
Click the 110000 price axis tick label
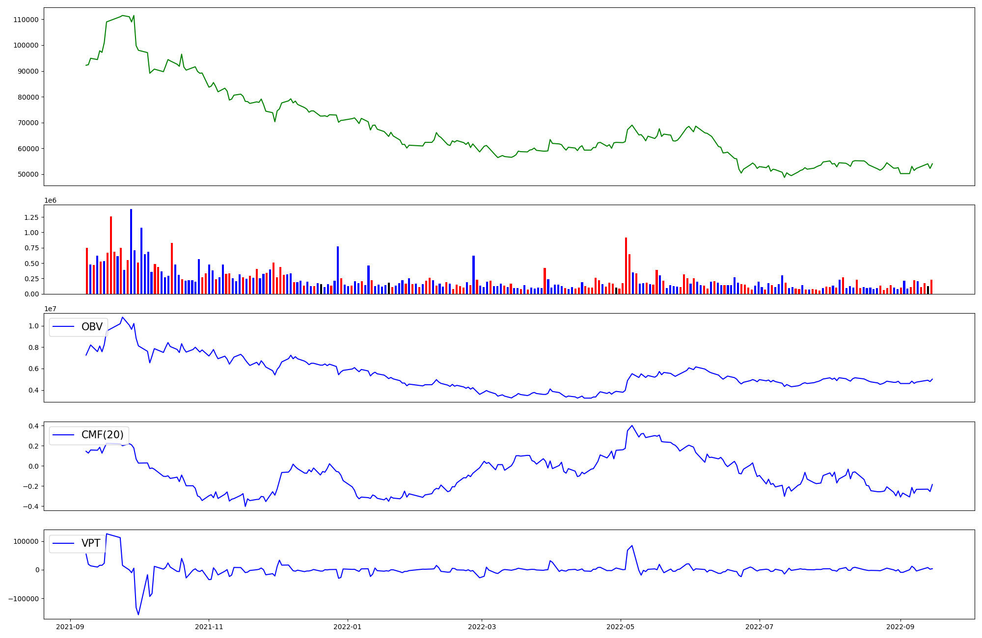pyautogui.click(x=26, y=20)
